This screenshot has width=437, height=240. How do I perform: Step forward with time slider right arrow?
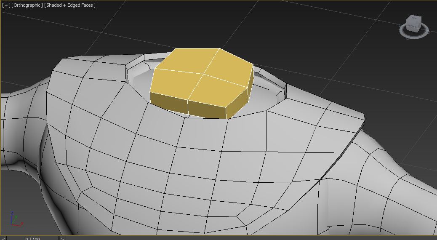63,238
